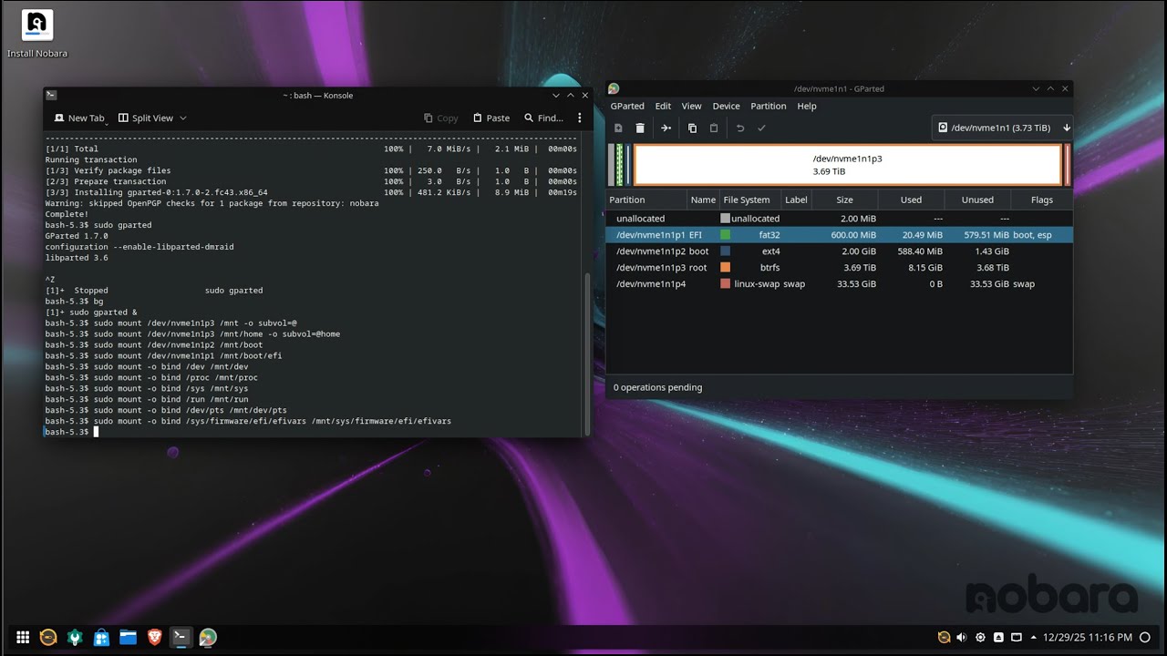
Task: Switch to the Konsole terminal taskbar icon
Action: [181, 638]
